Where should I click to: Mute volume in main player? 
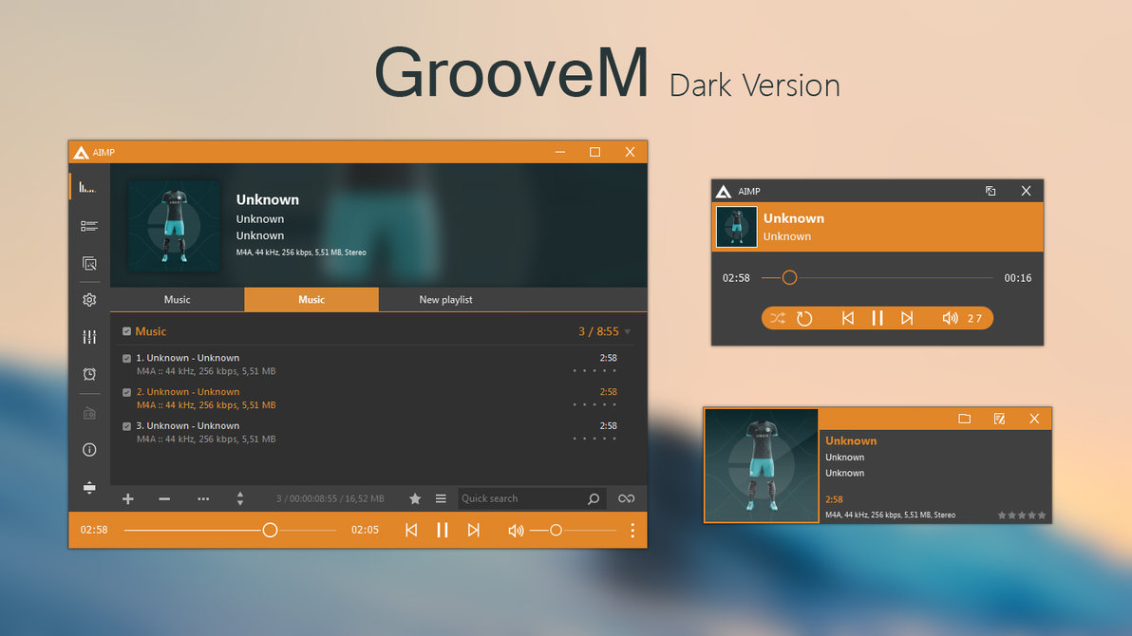pyautogui.click(x=516, y=531)
